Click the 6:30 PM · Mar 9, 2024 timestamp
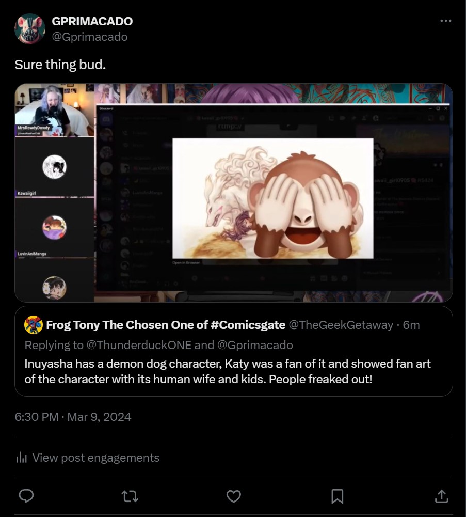The image size is (466, 517). [x=73, y=417]
